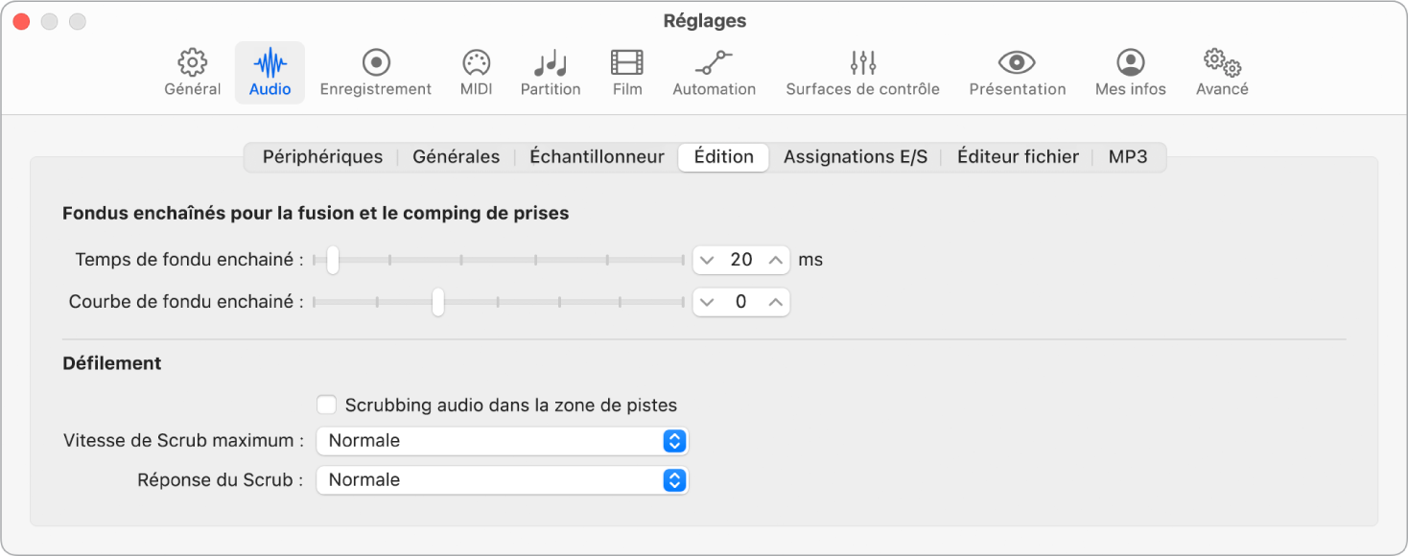Image resolution: width=1408 pixels, height=556 pixels.
Task: Select the Édition tab
Action: click(x=723, y=157)
